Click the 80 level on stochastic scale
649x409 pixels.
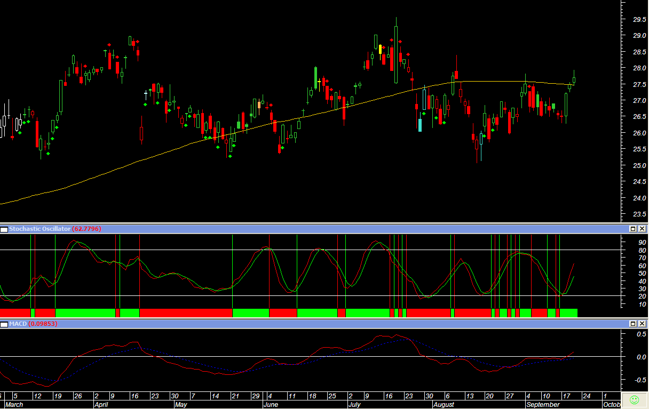click(x=642, y=250)
